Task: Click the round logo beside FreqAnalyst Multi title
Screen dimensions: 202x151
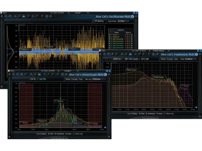Action: (197, 54)
